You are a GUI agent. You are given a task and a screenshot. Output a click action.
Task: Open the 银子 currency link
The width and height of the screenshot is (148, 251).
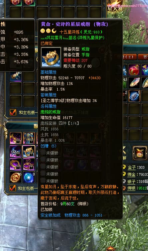click(131, 181)
